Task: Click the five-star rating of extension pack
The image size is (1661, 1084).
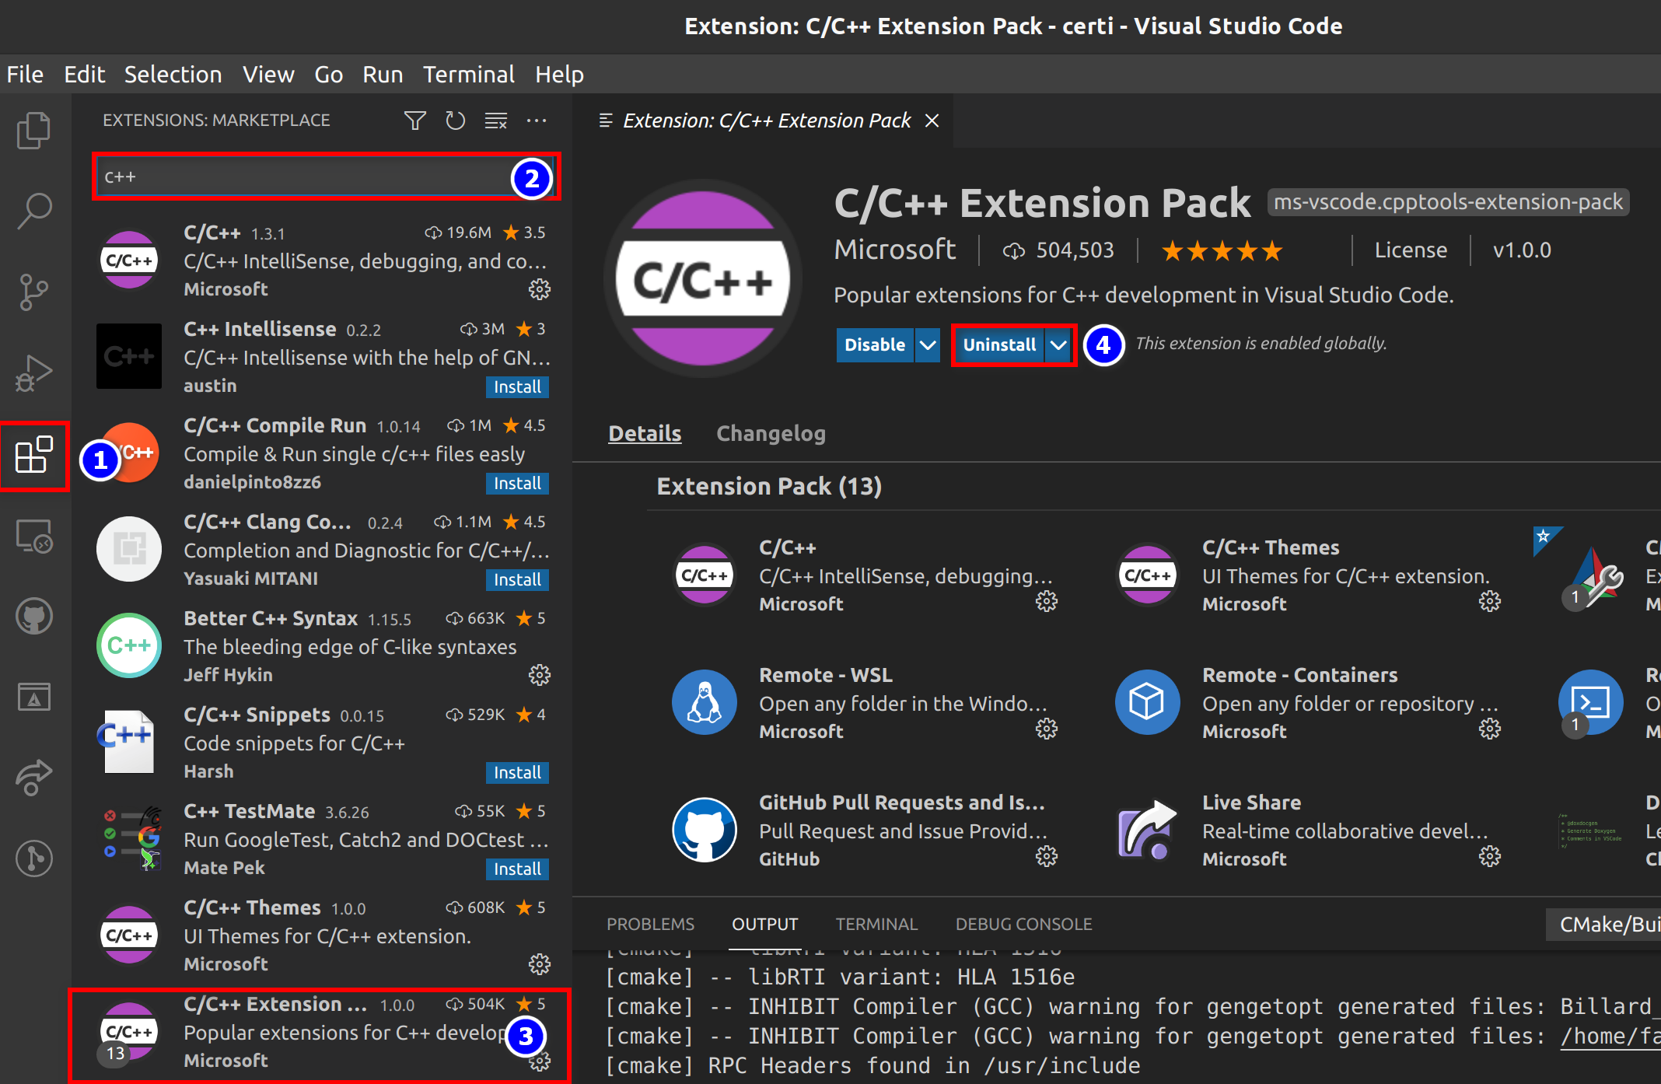Action: (x=1221, y=250)
